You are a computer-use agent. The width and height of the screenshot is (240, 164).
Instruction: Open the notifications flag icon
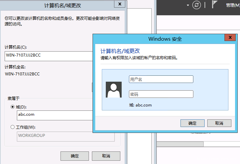(215, 4)
